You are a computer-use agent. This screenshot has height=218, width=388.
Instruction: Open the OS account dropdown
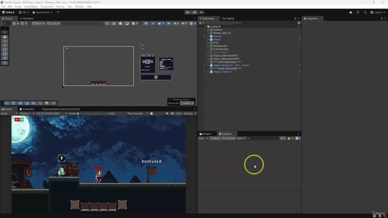tap(24, 12)
